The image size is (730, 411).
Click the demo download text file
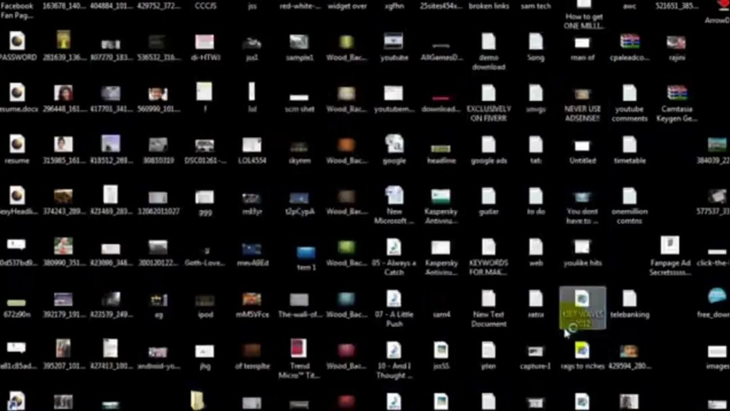click(488, 41)
